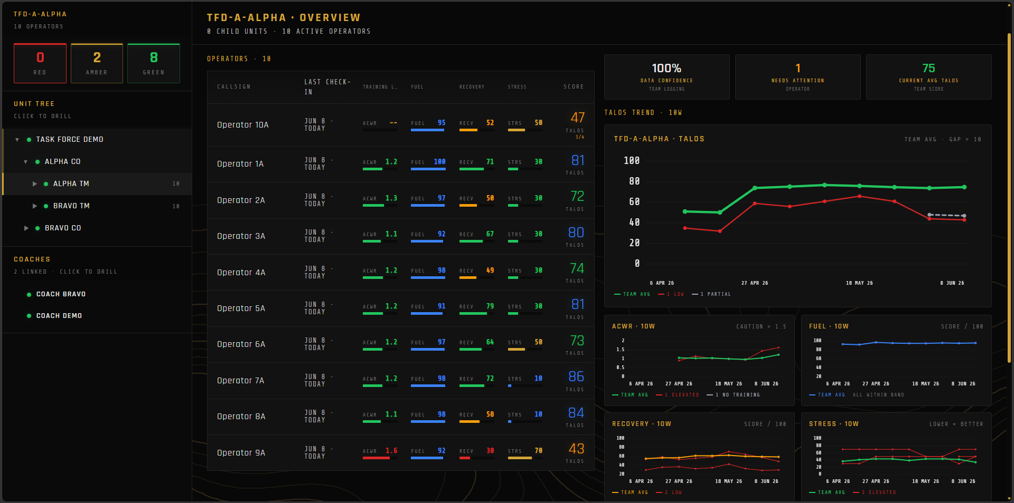This screenshot has height=503, width=1014.
Task: Click Operator 10A's amber stress bar
Action: pos(517,130)
